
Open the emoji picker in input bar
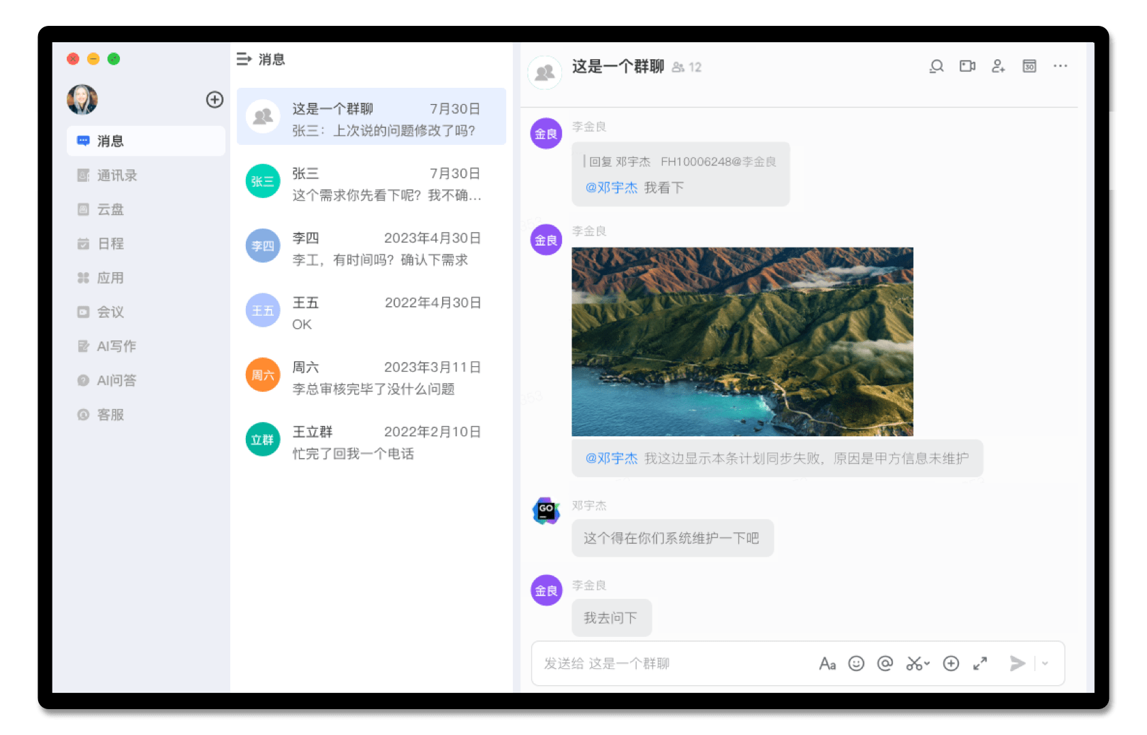coord(856,664)
